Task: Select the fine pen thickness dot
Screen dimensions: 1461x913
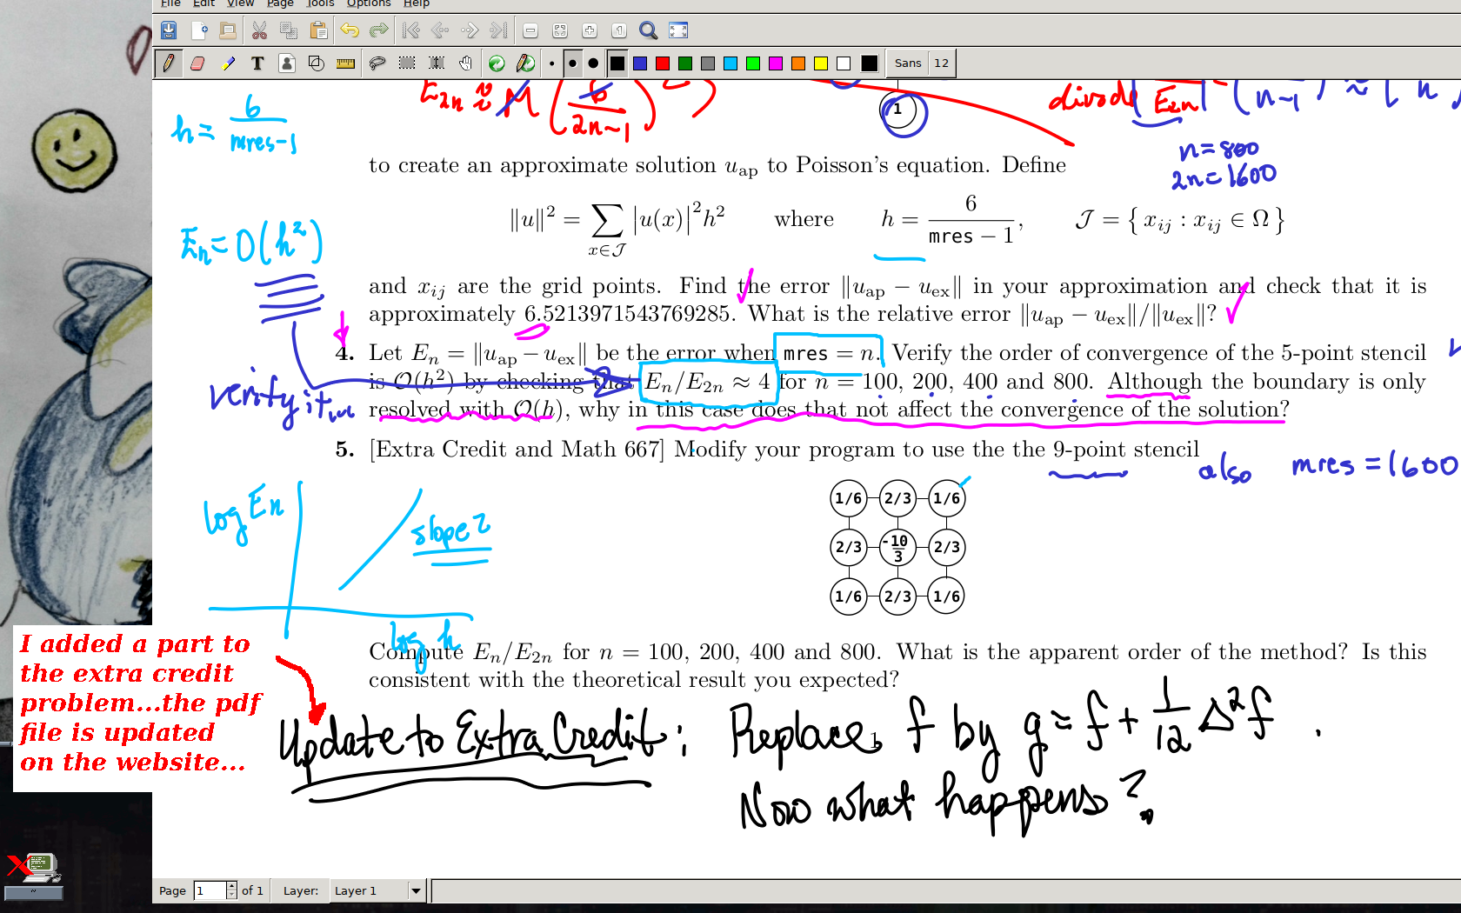Action: coord(551,63)
